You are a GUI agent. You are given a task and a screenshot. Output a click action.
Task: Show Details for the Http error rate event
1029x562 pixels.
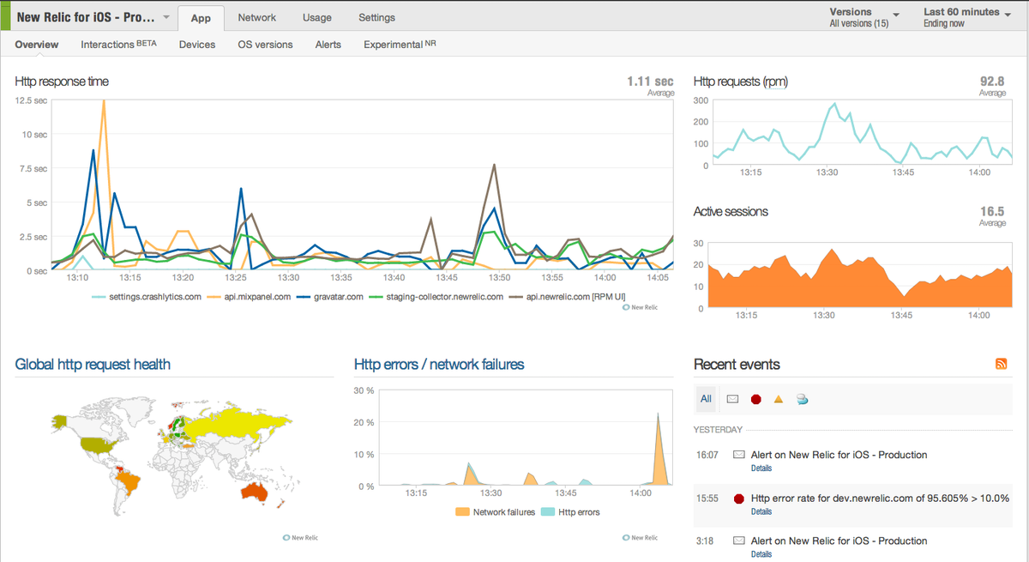761,511
